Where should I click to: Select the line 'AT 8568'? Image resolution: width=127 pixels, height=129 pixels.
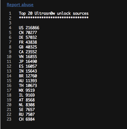[x=27, y=100]
